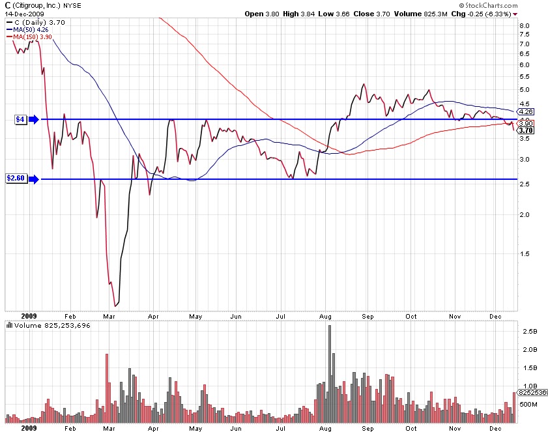Image resolution: width=548 pixels, height=432 pixels.
Task: Click the 3.0 price axis label
Action: 525,160
